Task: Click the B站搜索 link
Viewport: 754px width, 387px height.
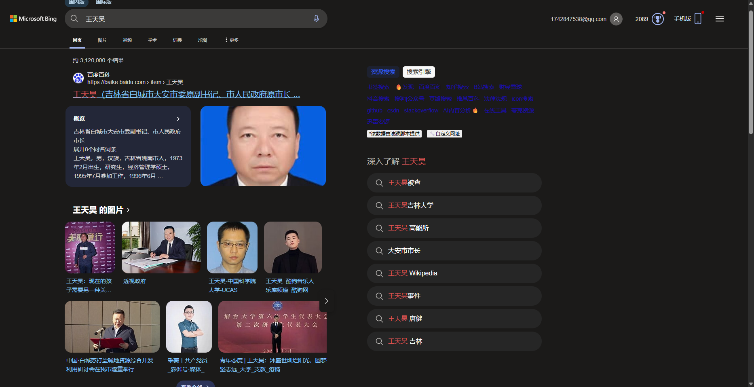Action: pyautogui.click(x=484, y=87)
